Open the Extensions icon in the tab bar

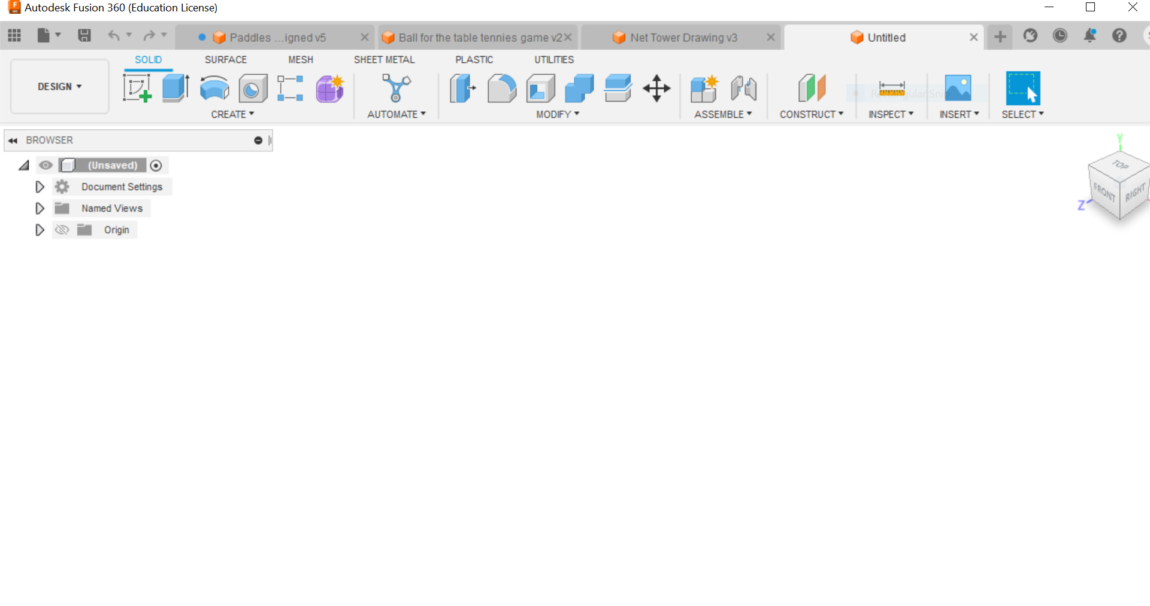(x=1030, y=36)
